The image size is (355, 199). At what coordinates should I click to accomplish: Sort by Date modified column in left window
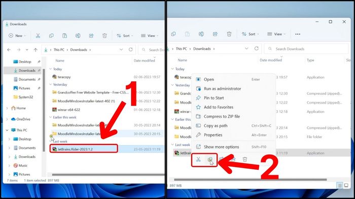click(x=144, y=61)
